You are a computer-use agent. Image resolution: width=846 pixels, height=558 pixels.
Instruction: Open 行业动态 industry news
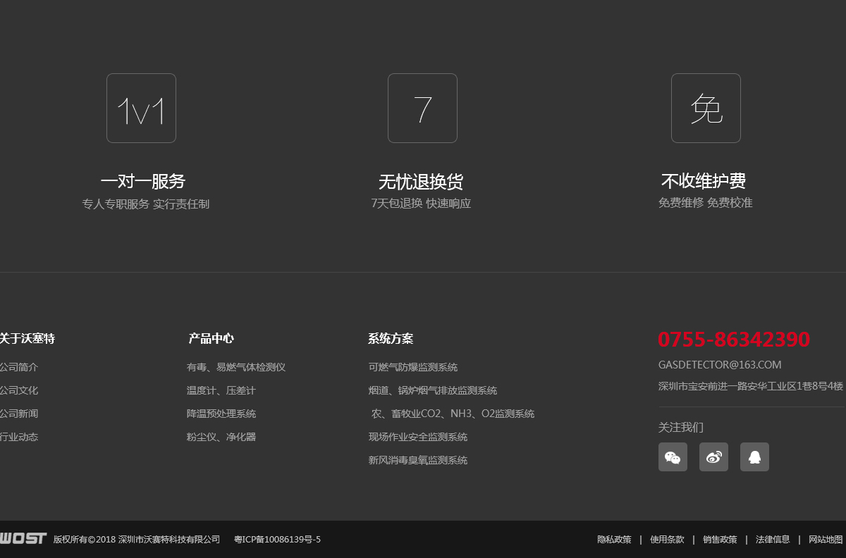tap(18, 437)
